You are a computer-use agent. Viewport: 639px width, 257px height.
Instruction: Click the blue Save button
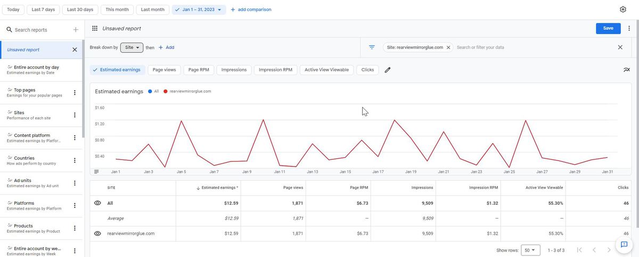pyautogui.click(x=608, y=28)
